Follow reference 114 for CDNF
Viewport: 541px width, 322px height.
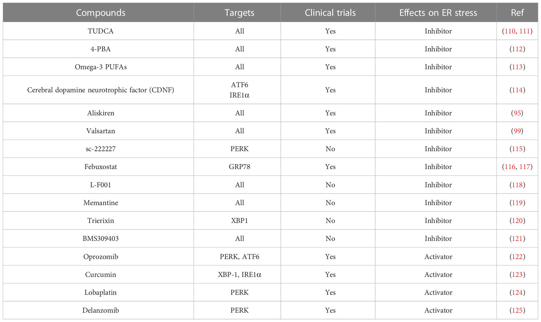(517, 90)
